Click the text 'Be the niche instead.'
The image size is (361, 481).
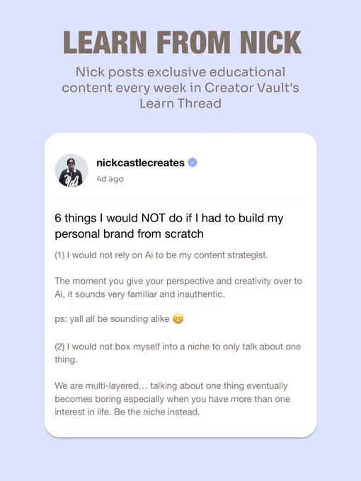coord(157,412)
